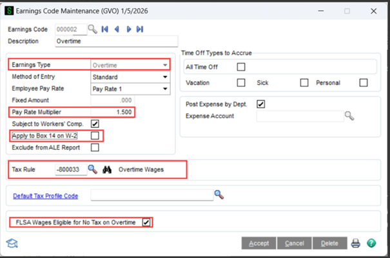Open the Tax Rule lookup magnifier
This screenshot has width=390, height=258.
93,169
